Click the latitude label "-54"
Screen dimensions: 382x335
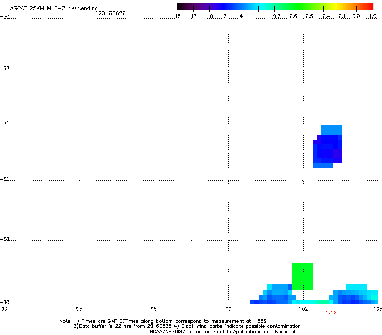point(5,122)
